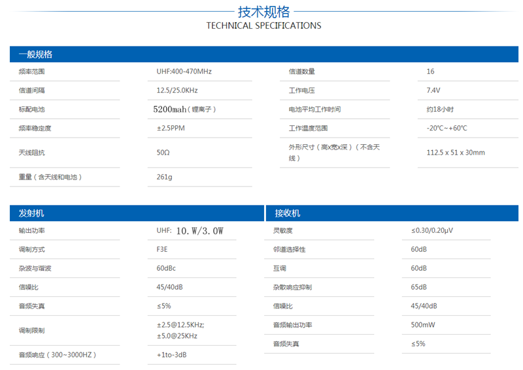Click the 互调 label
Image resolution: width=523 pixels, height=370 pixels.
[x=280, y=269]
